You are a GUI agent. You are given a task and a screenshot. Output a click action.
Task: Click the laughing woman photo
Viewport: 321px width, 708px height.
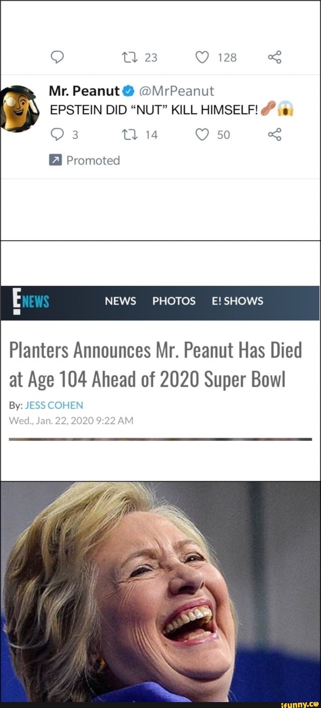click(160, 591)
